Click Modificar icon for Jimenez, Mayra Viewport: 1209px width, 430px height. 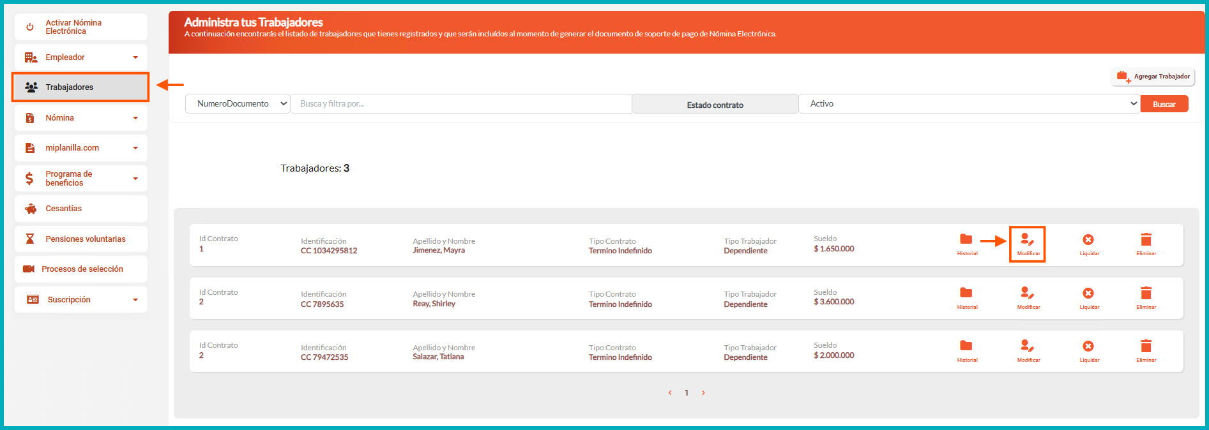[x=1027, y=241]
